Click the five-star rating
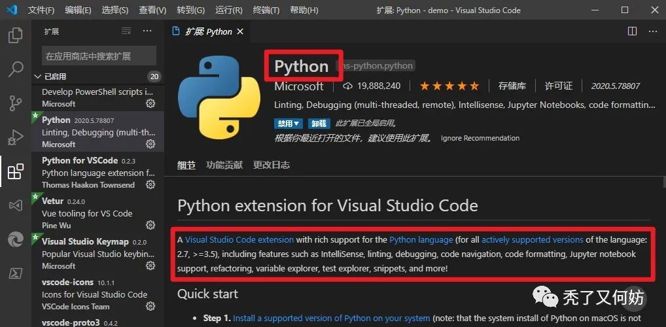Viewport: 666px width, 327px height. (x=450, y=86)
